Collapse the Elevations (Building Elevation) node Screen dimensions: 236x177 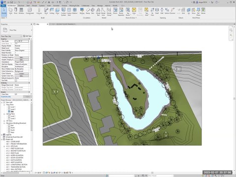(4, 123)
